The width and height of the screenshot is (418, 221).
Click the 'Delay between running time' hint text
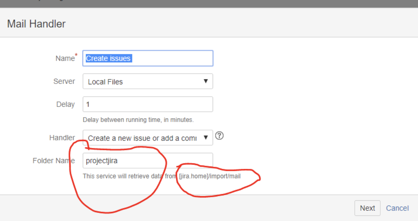[x=138, y=120]
